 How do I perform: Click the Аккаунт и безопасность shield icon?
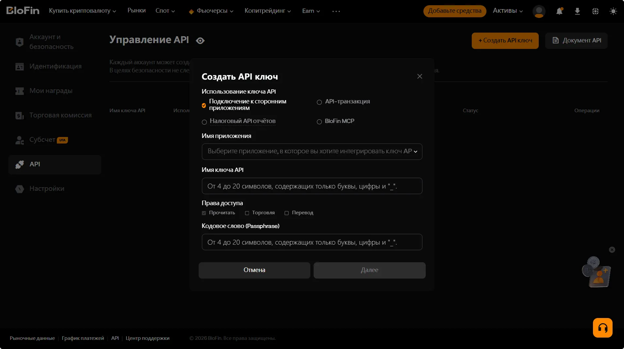(x=20, y=42)
